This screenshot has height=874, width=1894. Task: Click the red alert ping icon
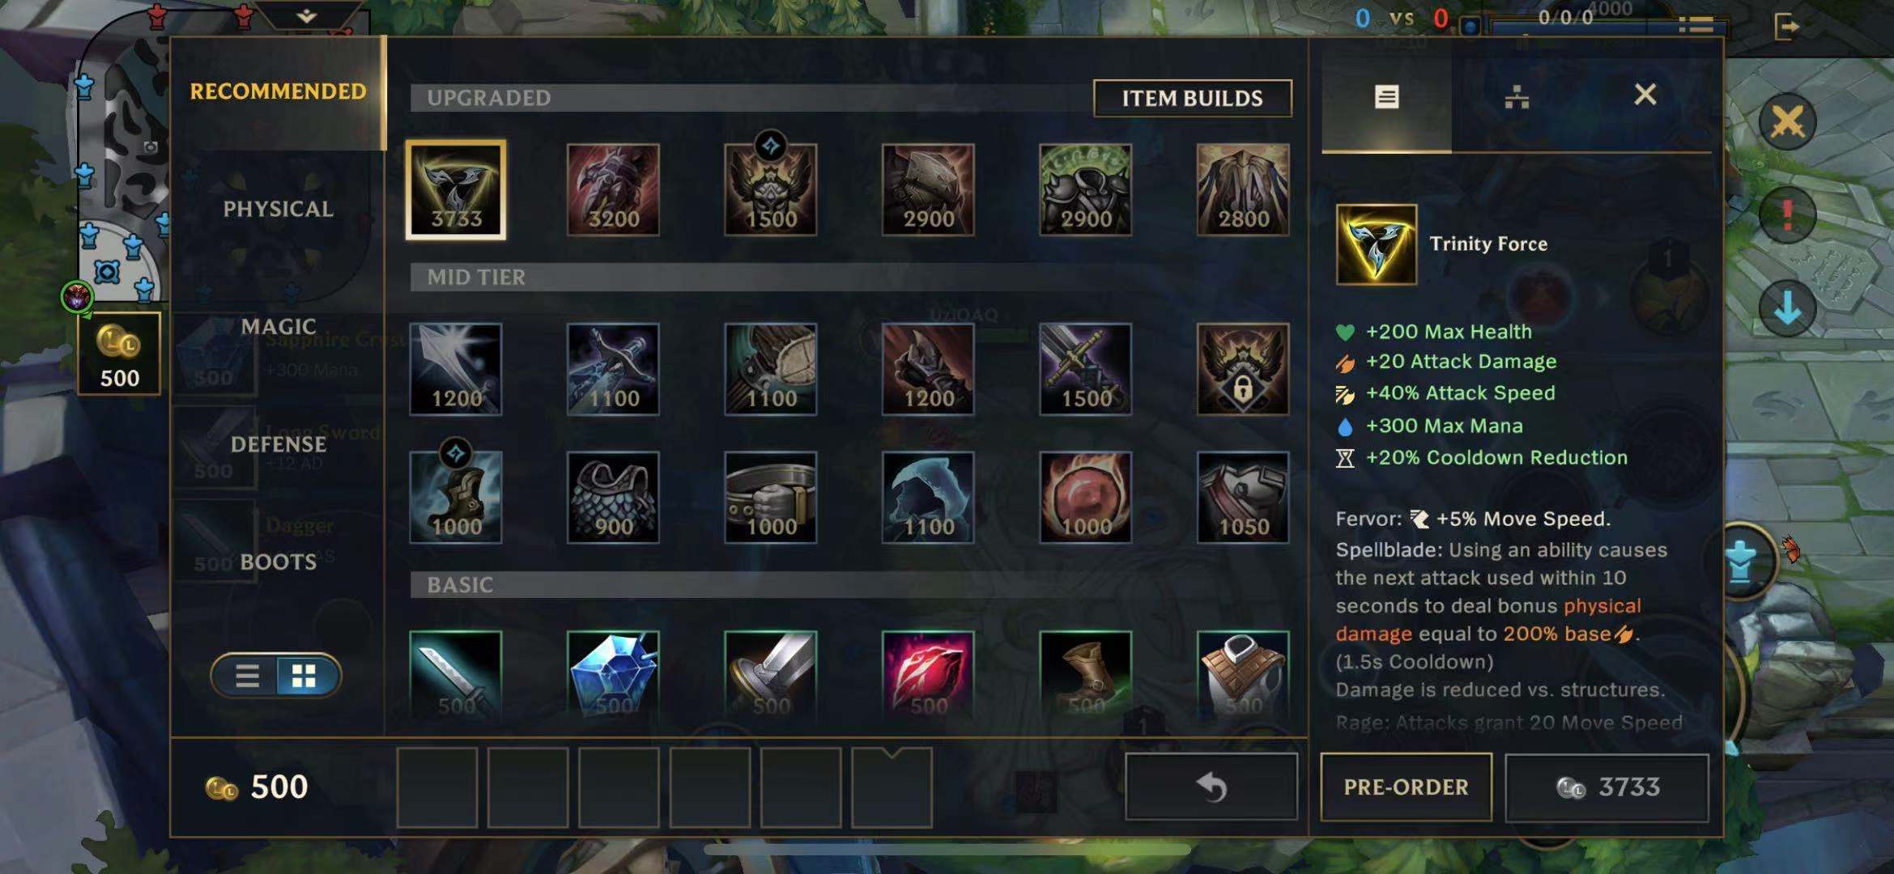point(1787,214)
